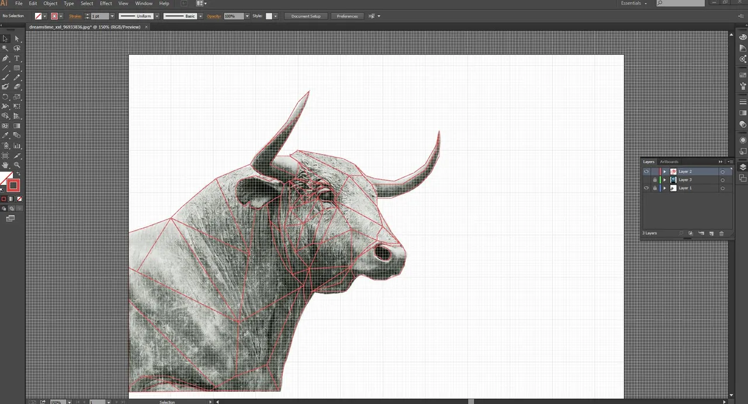Expand Layer 3 contents triangle
748x404 pixels.
click(664, 180)
